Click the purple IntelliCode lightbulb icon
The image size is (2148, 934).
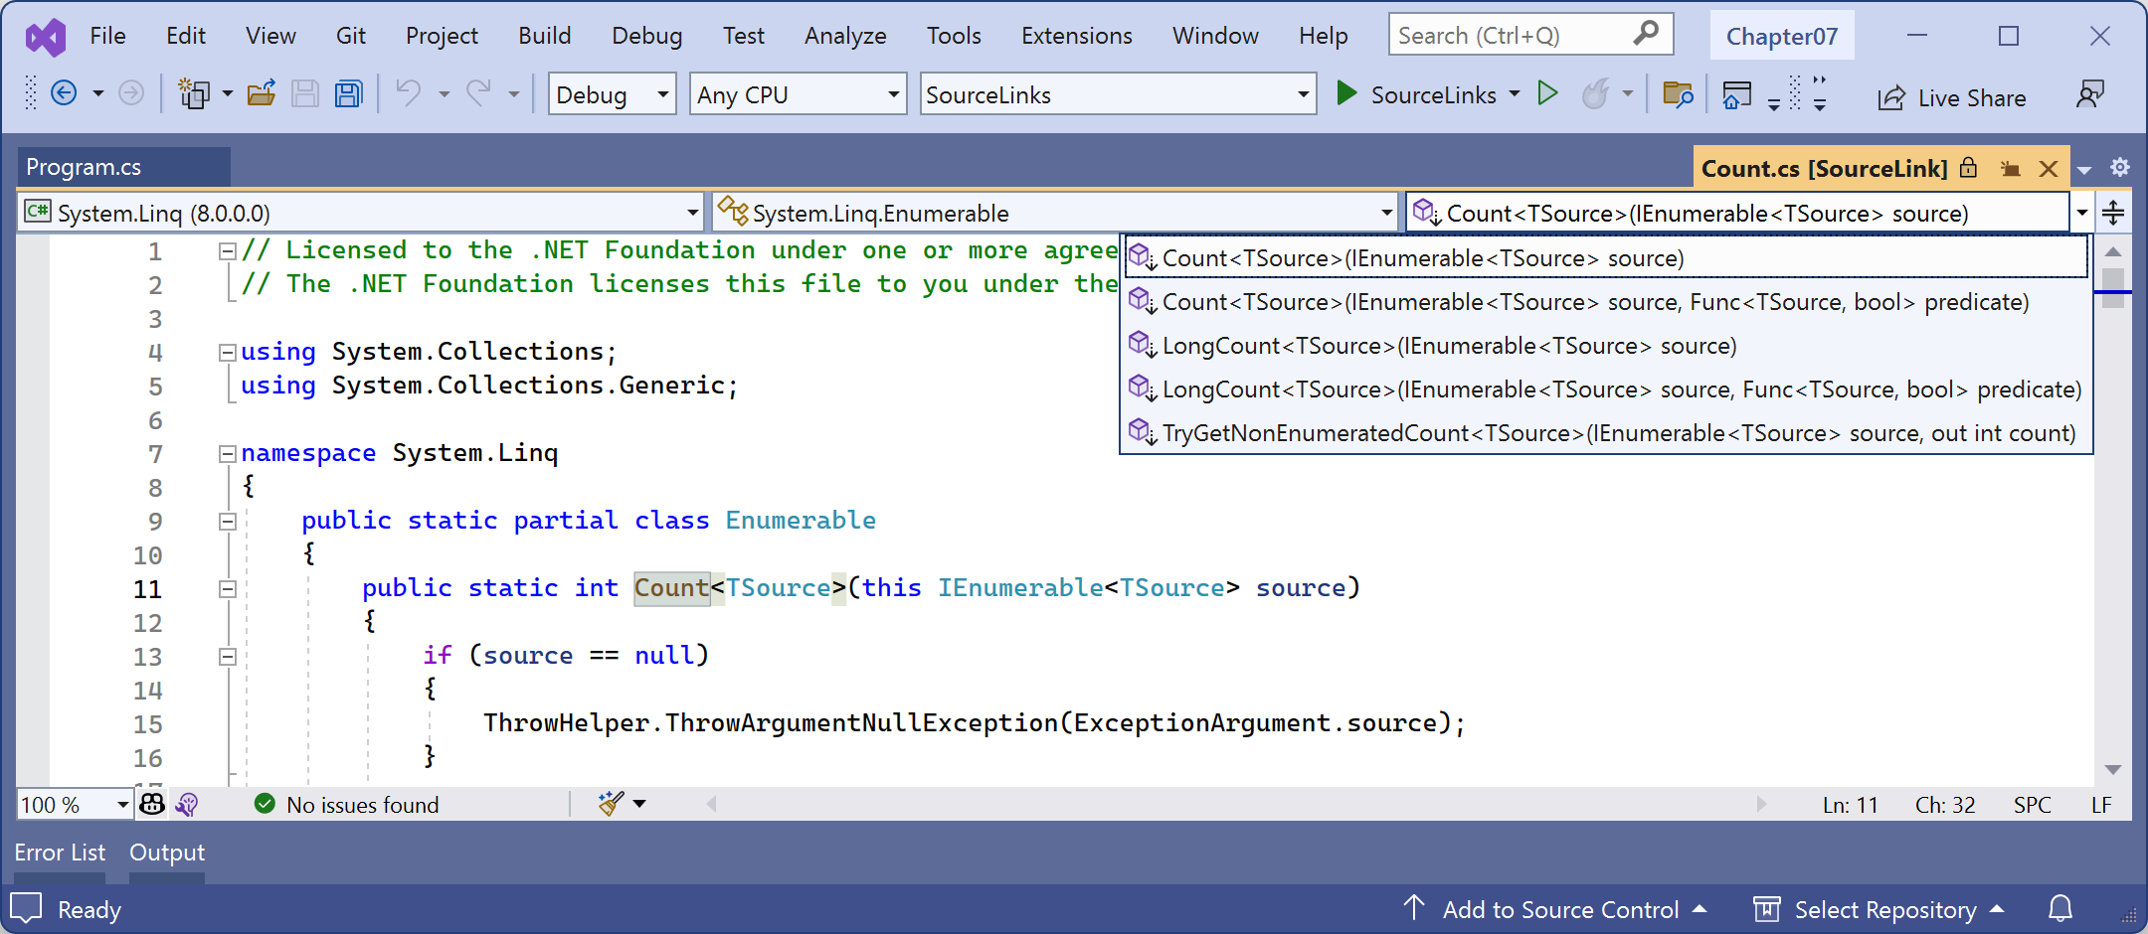coord(187,804)
